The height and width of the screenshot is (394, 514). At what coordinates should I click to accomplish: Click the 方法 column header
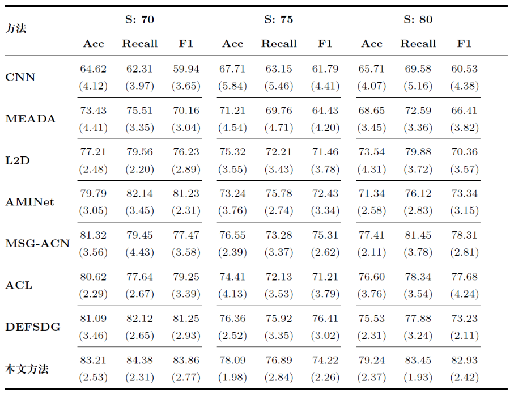pos(16,28)
